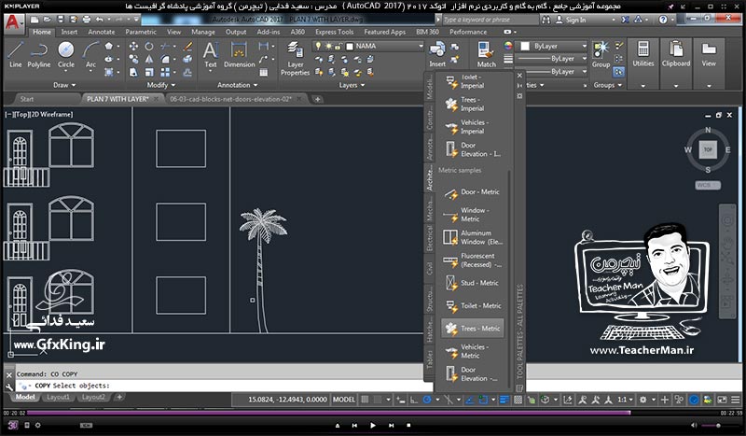Select the Polyline tool
The width and height of the screenshot is (746, 436).
click(38, 55)
